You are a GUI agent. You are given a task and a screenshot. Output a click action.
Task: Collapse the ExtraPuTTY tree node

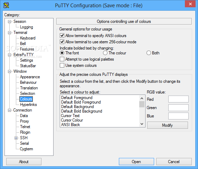click(x=9, y=55)
